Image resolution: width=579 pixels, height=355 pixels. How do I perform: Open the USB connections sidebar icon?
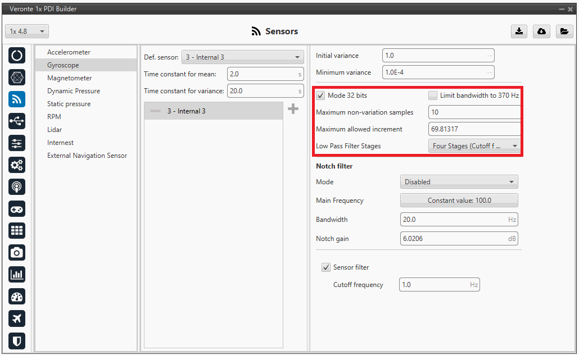17,121
